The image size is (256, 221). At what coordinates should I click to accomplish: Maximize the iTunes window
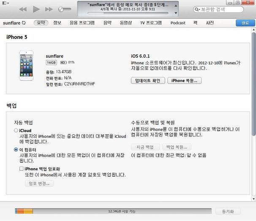coord(238,3)
